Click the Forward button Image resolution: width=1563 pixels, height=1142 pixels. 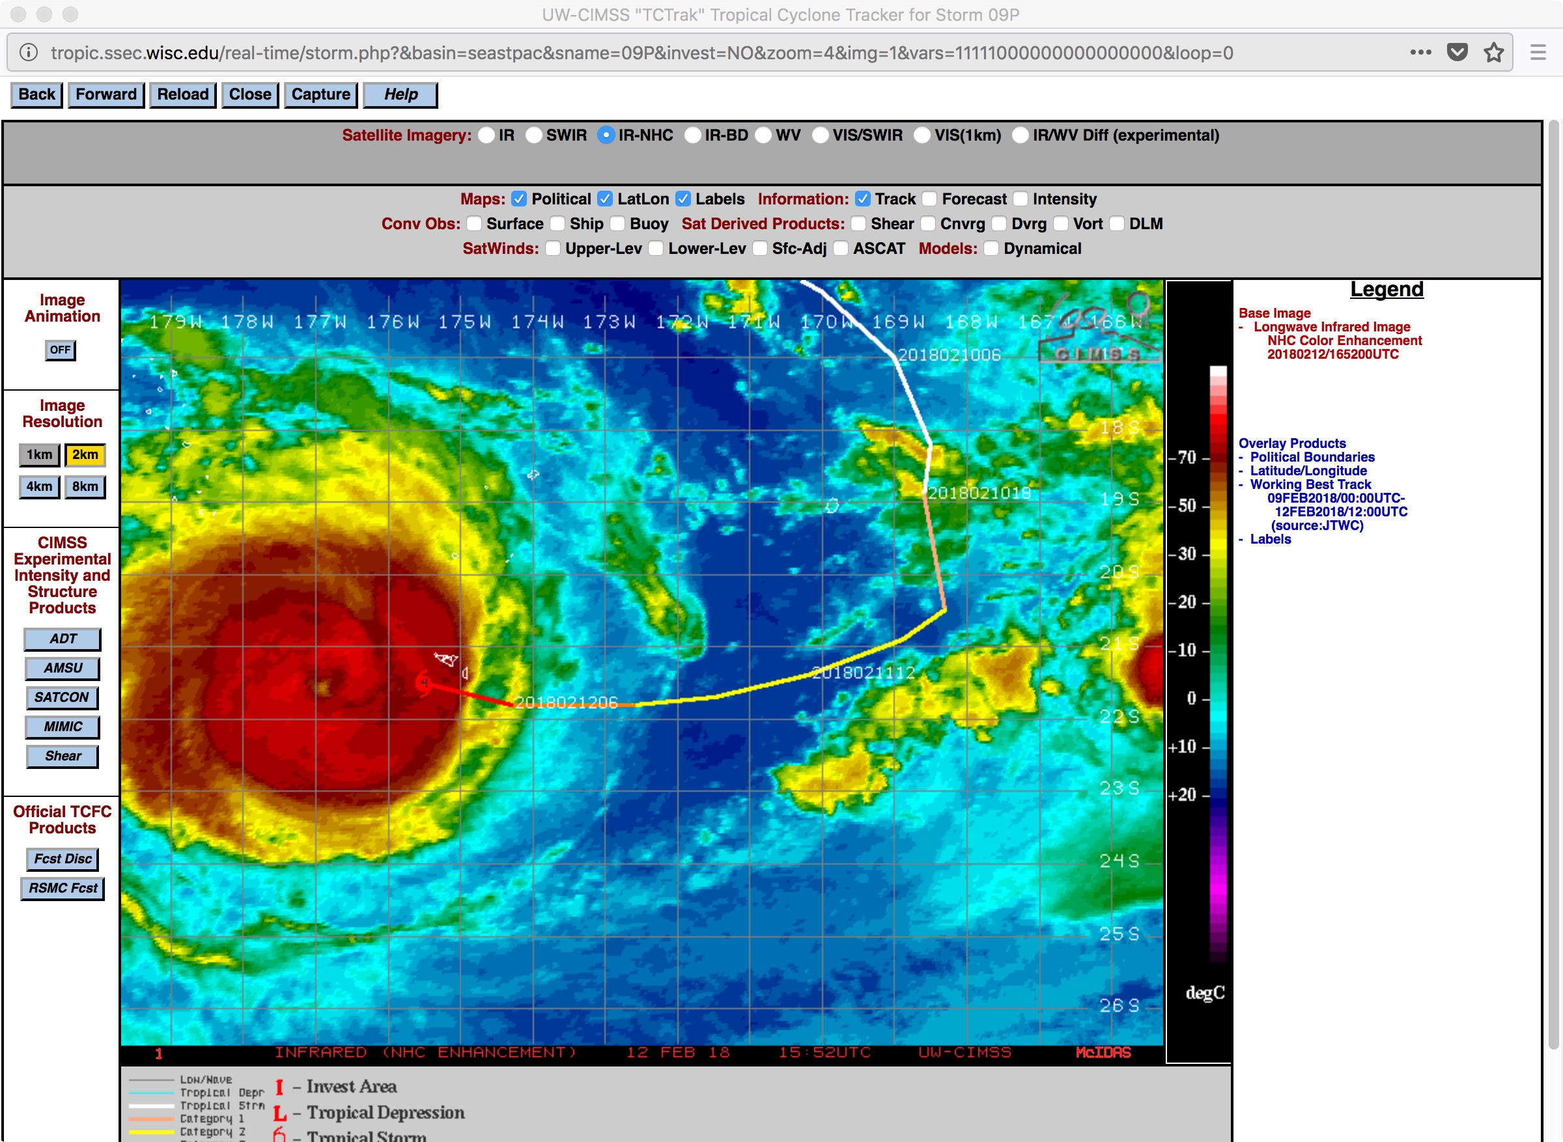click(106, 94)
